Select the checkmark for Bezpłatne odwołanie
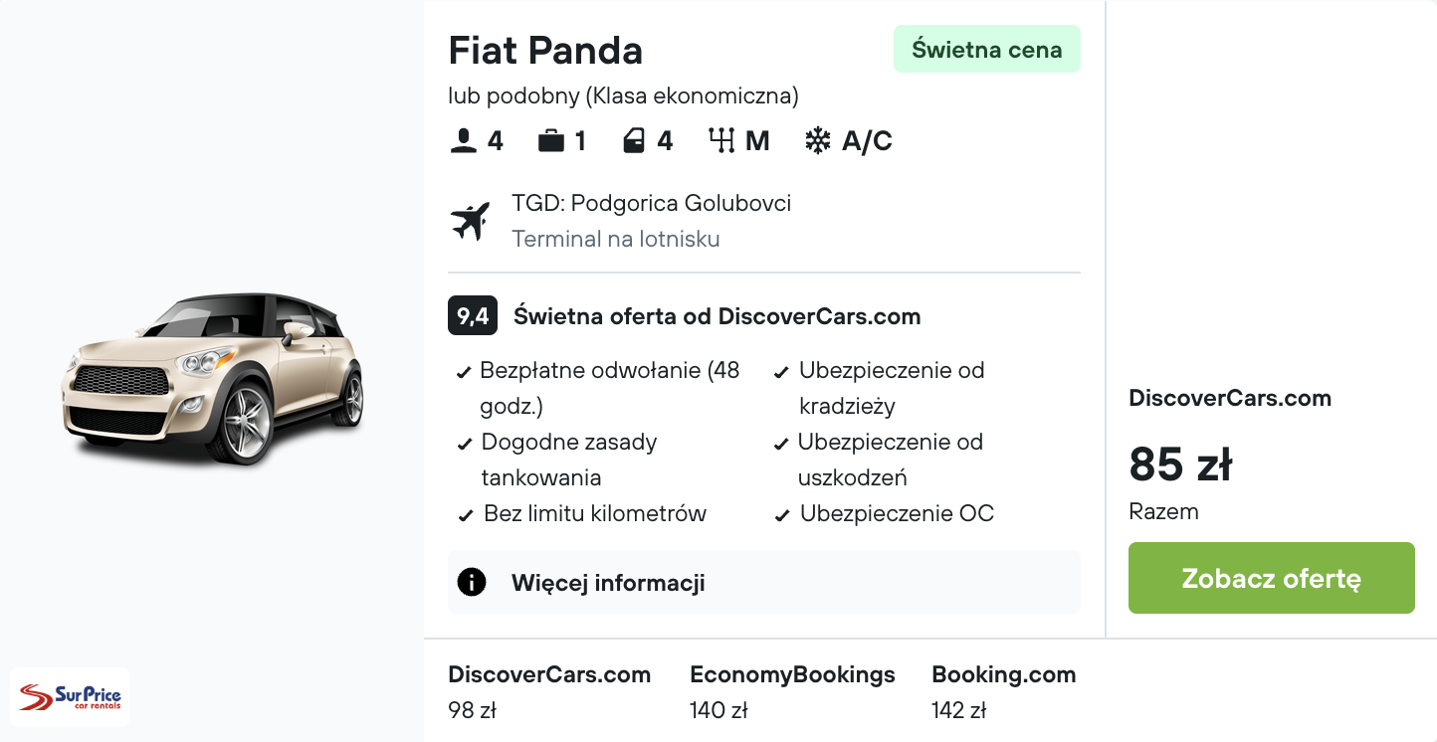Viewport: 1437px width, 742px height. coord(465,370)
